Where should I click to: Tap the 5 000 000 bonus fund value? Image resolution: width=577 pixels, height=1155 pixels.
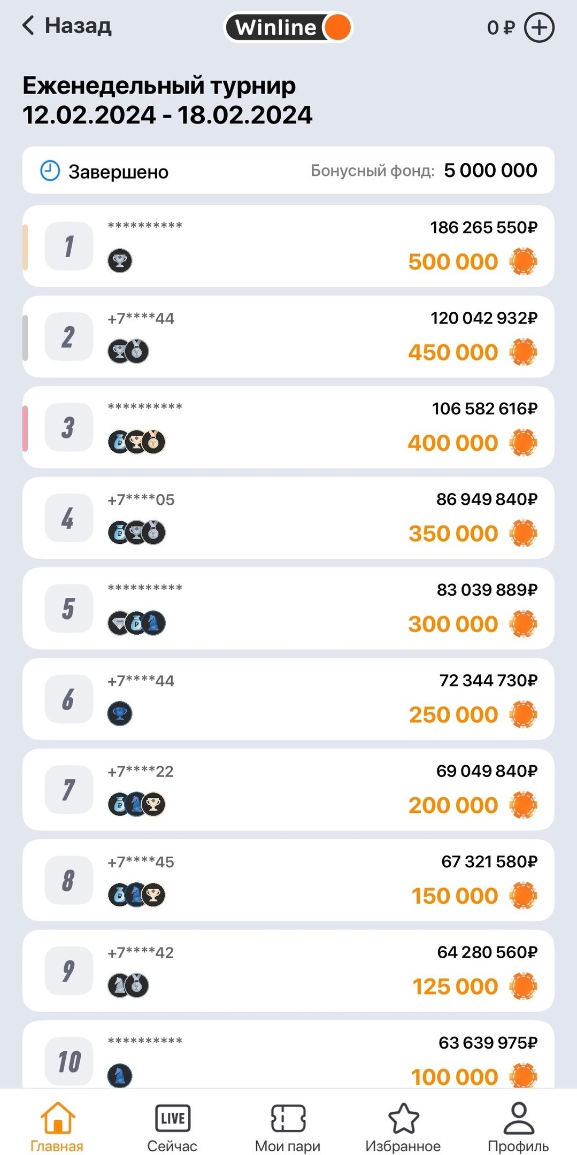pos(490,171)
